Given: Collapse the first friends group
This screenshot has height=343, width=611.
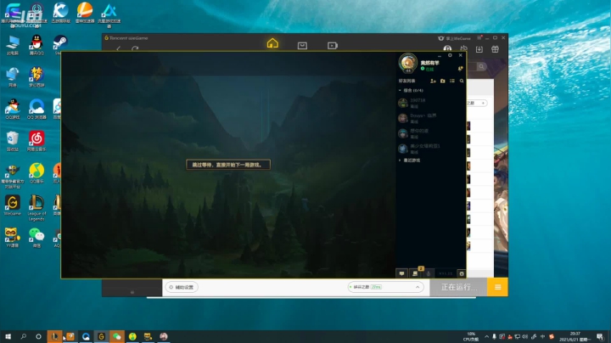Looking at the screenshot, I should pos(400,91).
